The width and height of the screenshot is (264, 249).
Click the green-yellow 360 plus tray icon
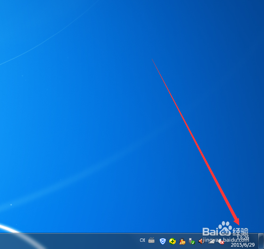pos(172,241)
